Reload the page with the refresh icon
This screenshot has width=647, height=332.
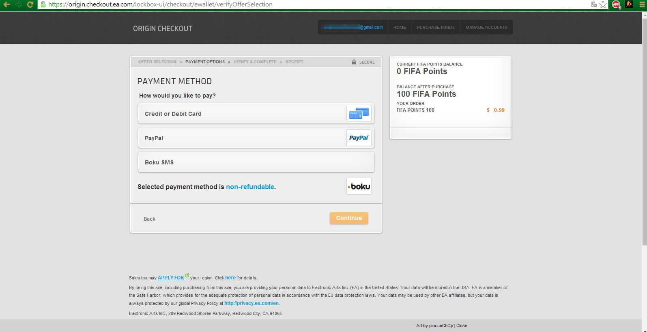coord(30,4)
